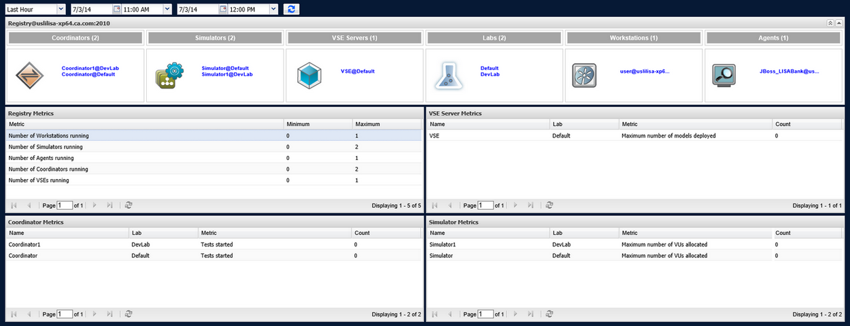Screen dimensions: 850x326
Task: Select the Workstations (1) header
Action: [x=634, y=38]
